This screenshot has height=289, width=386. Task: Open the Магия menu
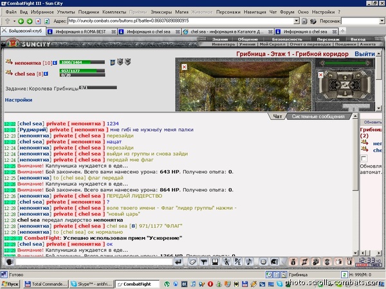181,12
